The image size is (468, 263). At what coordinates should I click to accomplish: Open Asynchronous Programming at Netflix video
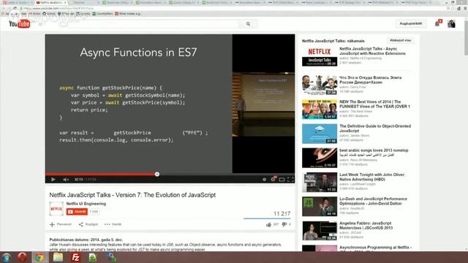click(x=375, y=248)
